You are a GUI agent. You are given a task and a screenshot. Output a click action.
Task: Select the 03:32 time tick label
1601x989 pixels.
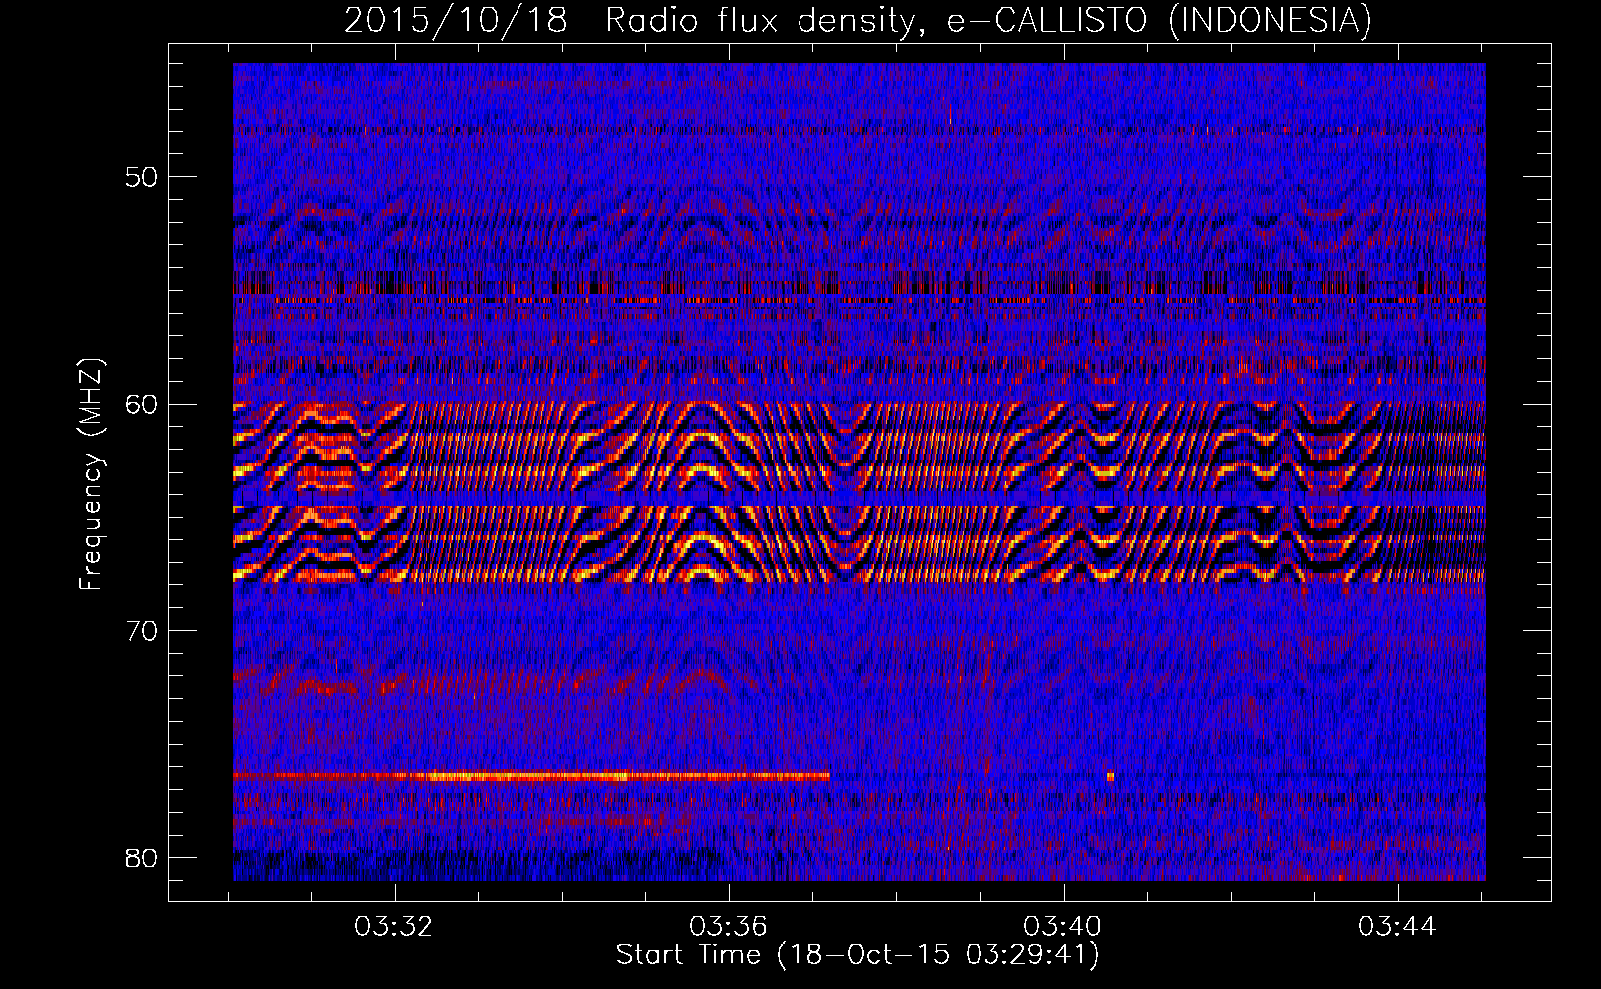click(395, 927)
